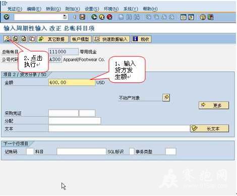The height and width of the screenshot is (196, 237).
Task: Collapse the command field with triangle icon
Action: click(x=75, y=17)
